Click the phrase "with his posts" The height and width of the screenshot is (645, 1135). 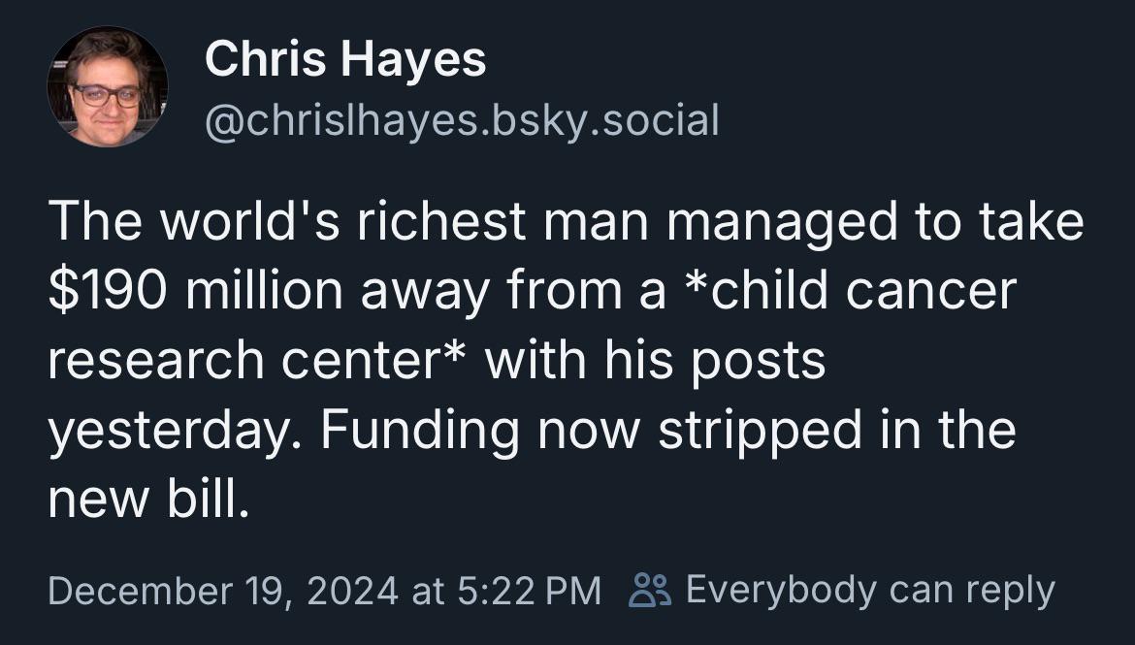click(x=655, y=361)
